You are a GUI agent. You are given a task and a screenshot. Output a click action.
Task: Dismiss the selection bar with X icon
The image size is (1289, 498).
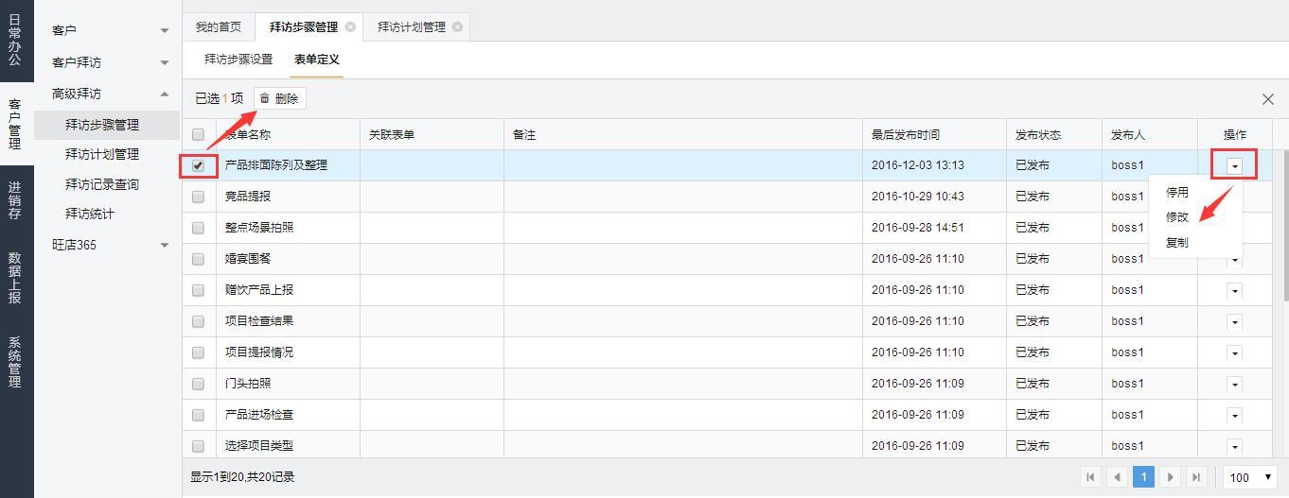click(1268, 99)
